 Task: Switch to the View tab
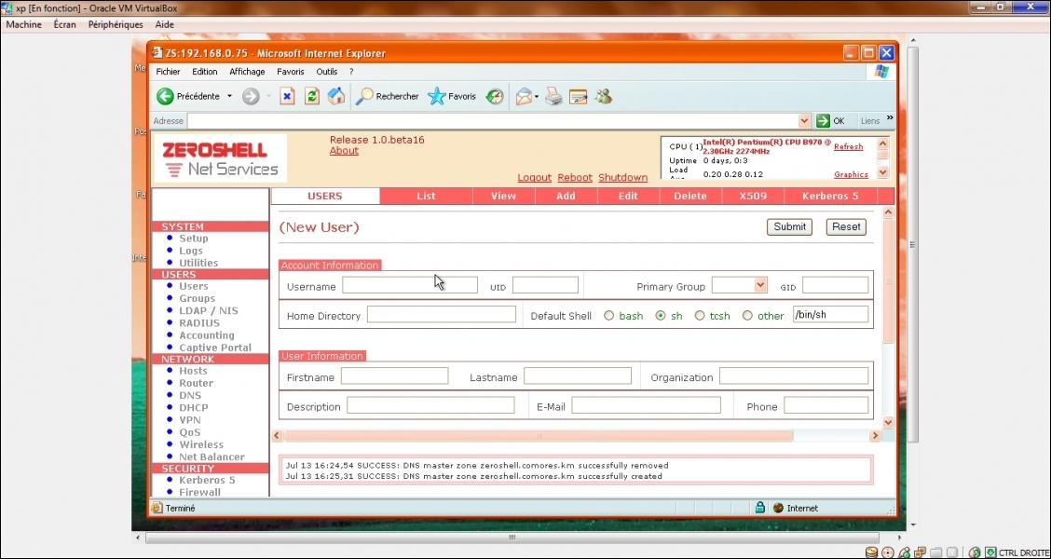503,196
